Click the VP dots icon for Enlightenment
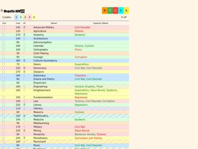Image resolution: width=198 pixels, height=149 pixels. [x=24, y=90]
